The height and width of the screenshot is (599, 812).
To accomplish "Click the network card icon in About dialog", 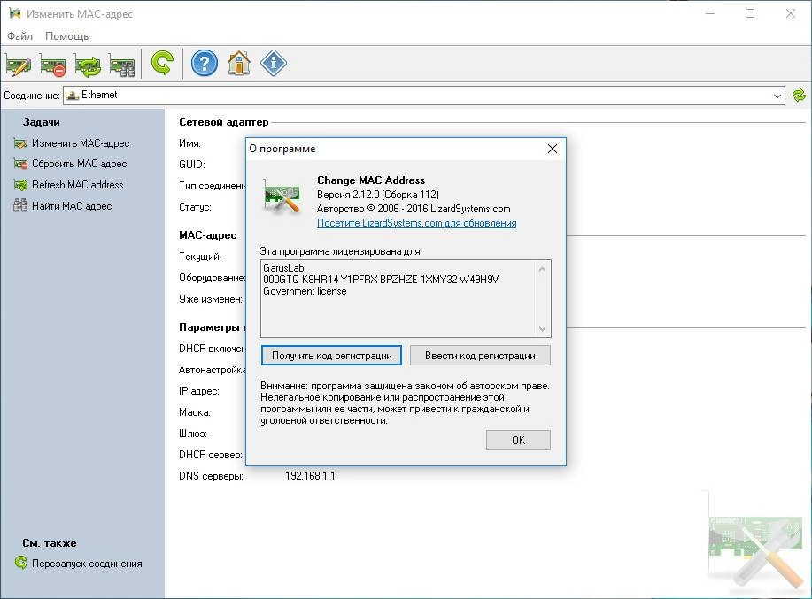I will tap(282, 197).
